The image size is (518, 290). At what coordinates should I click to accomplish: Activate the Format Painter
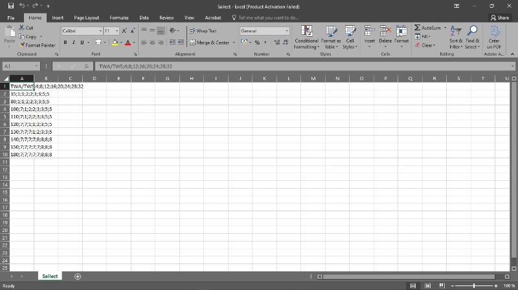tap(37, 45)
